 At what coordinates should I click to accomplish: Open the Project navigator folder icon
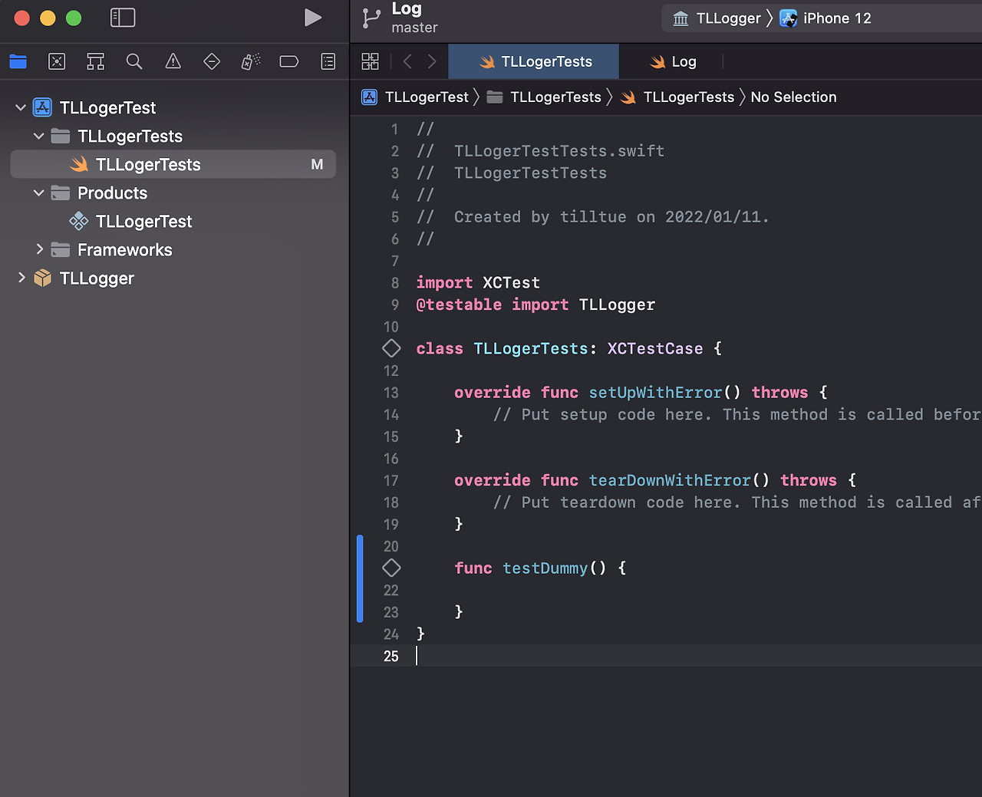point(18,61)
